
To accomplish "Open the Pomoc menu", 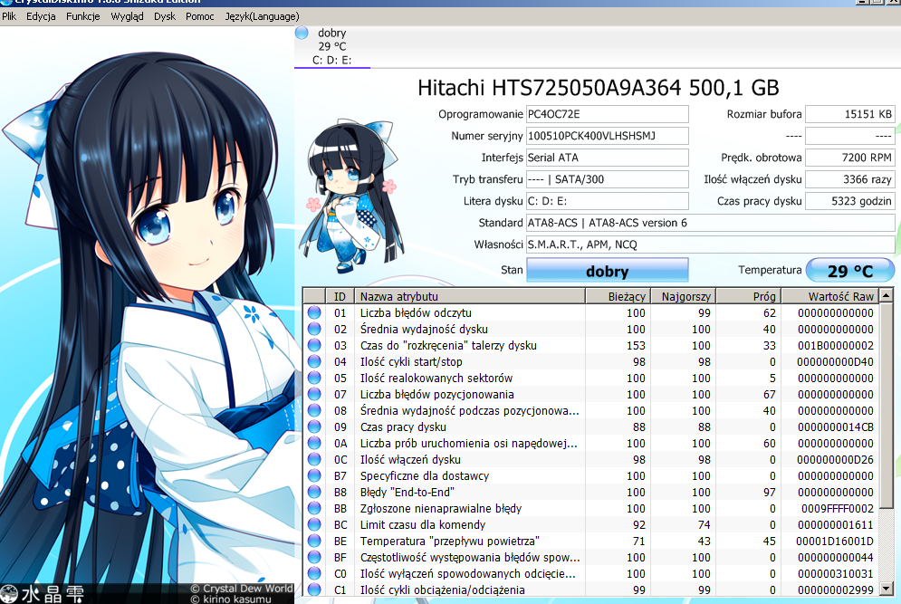I will [x=199, y=16].
